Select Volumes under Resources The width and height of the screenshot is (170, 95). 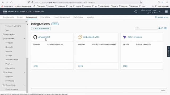[x=9, y=64]
